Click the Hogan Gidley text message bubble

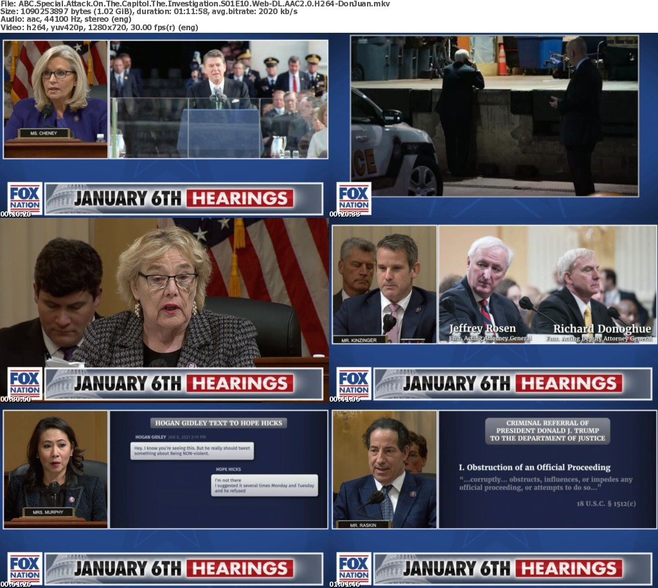(x=192, y=451)
